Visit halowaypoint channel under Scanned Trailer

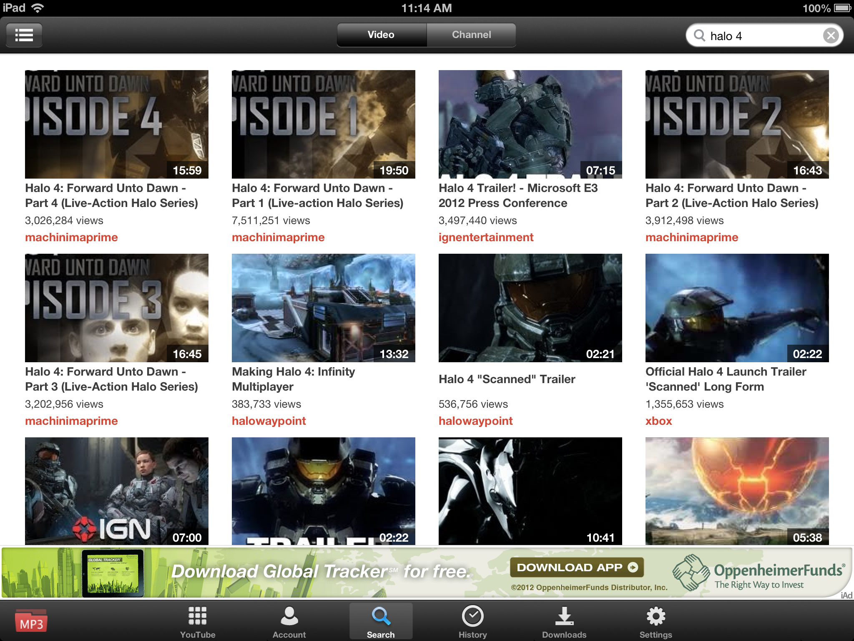coord(476,421)
